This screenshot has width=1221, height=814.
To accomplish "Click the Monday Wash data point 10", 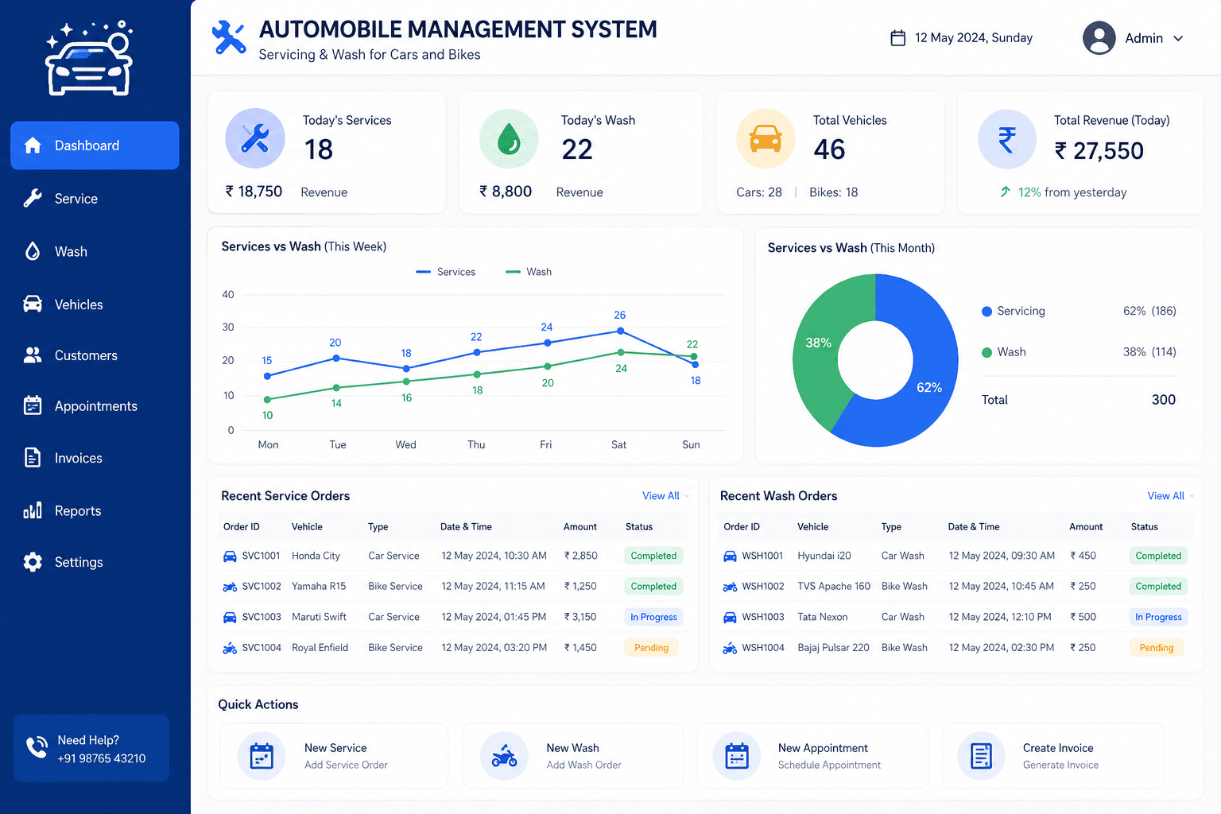I will [267, 399].
